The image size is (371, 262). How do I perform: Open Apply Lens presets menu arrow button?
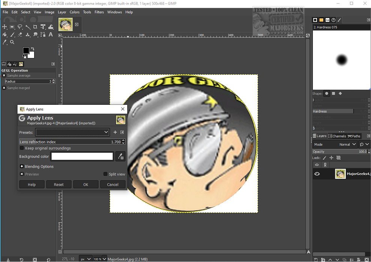tap(122, 132)
